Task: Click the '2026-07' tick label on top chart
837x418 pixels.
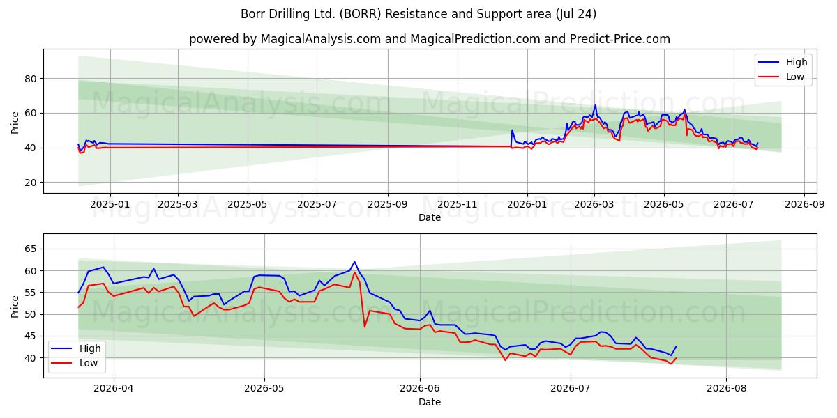Action: click(734, 205)
